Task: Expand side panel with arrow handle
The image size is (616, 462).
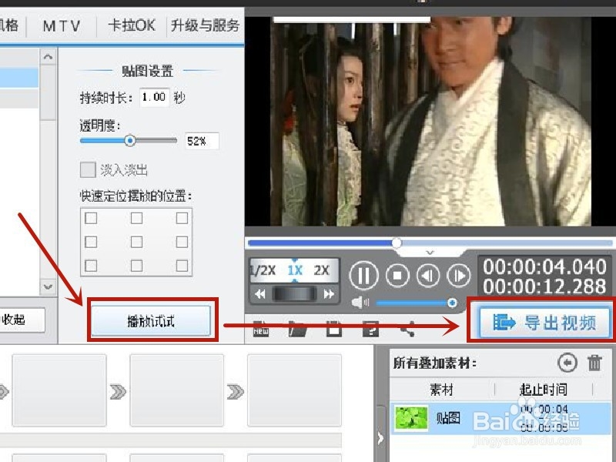Action: coord(380,437)
